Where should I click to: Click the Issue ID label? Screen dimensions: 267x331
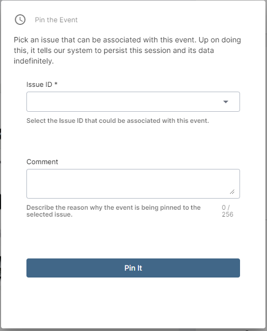[x=39, y=84]
